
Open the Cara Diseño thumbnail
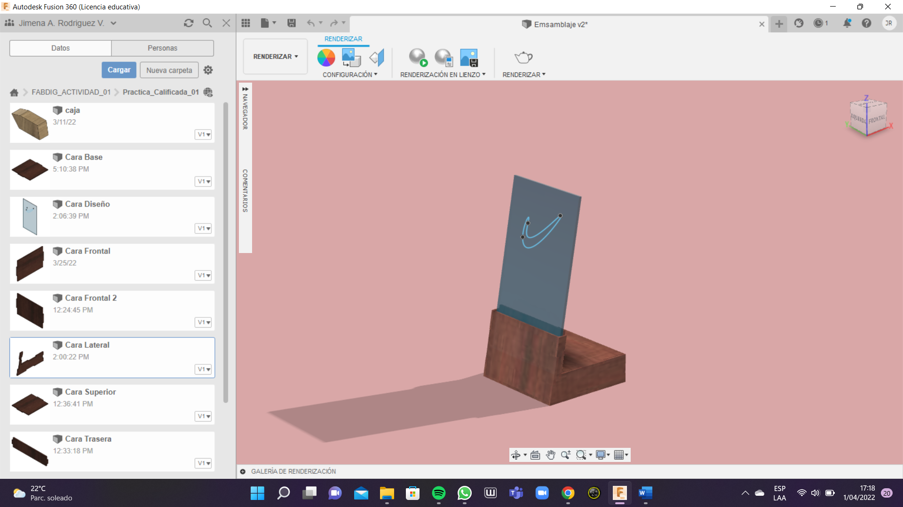(30, 216)
